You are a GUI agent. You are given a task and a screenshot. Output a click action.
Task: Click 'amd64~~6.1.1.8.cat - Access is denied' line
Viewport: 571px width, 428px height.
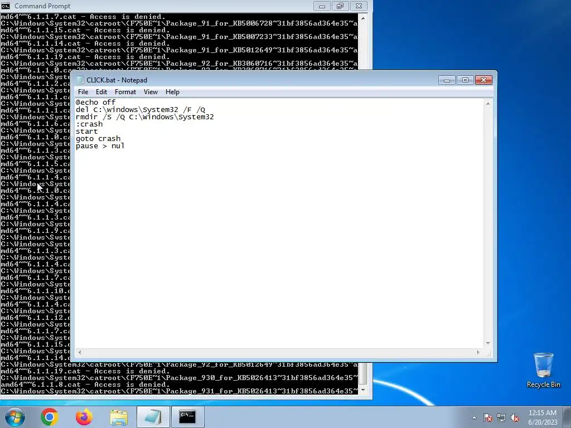tap(85, 385)
